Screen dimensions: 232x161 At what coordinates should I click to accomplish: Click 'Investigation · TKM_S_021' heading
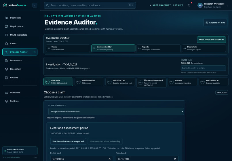pyautogui.click(x=61, y=64)
